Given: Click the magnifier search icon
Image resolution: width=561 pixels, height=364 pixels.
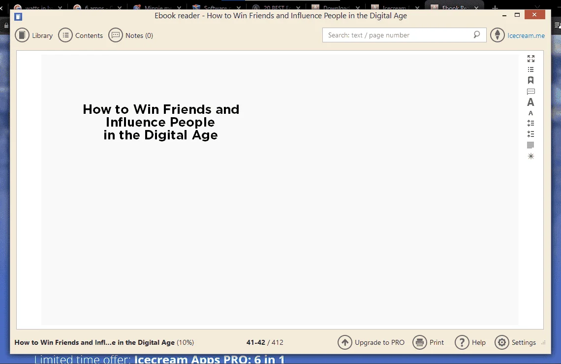Looking at the screenshot, I should [476, 35].
